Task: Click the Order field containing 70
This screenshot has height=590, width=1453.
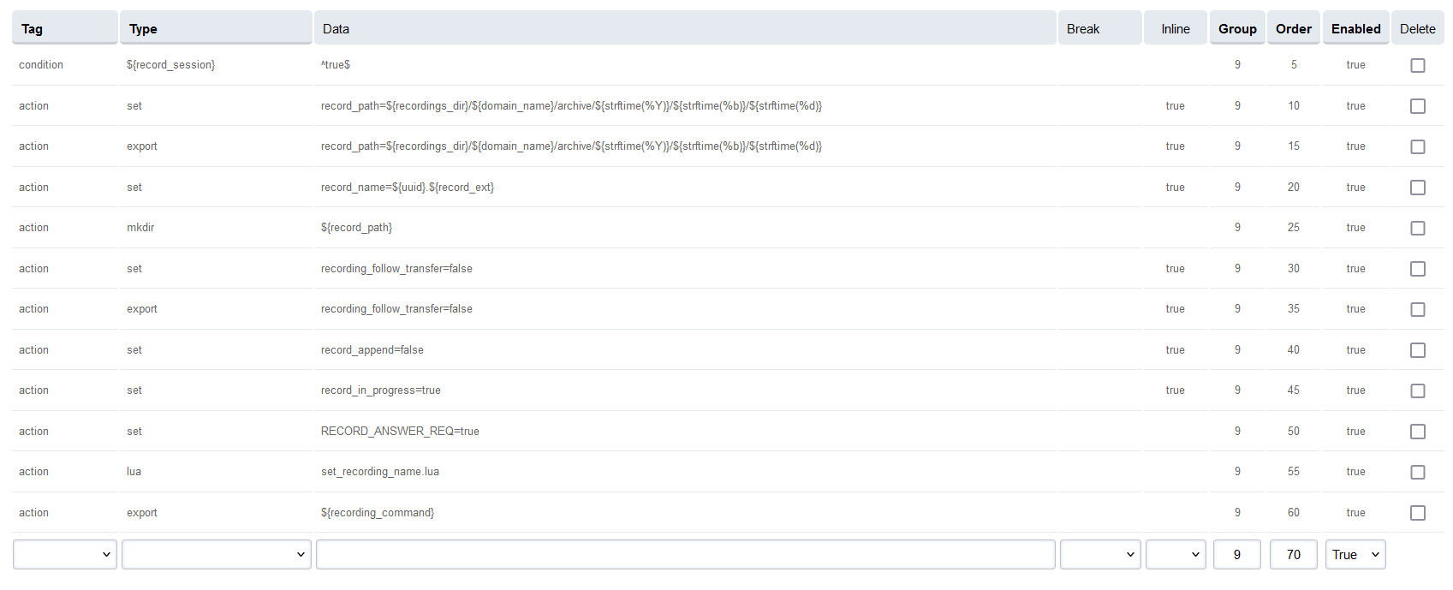Action: coord(1293,555)
